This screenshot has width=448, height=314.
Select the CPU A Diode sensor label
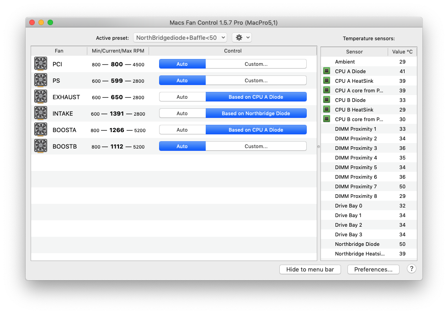pyautogui.click(x=350, y=71)
